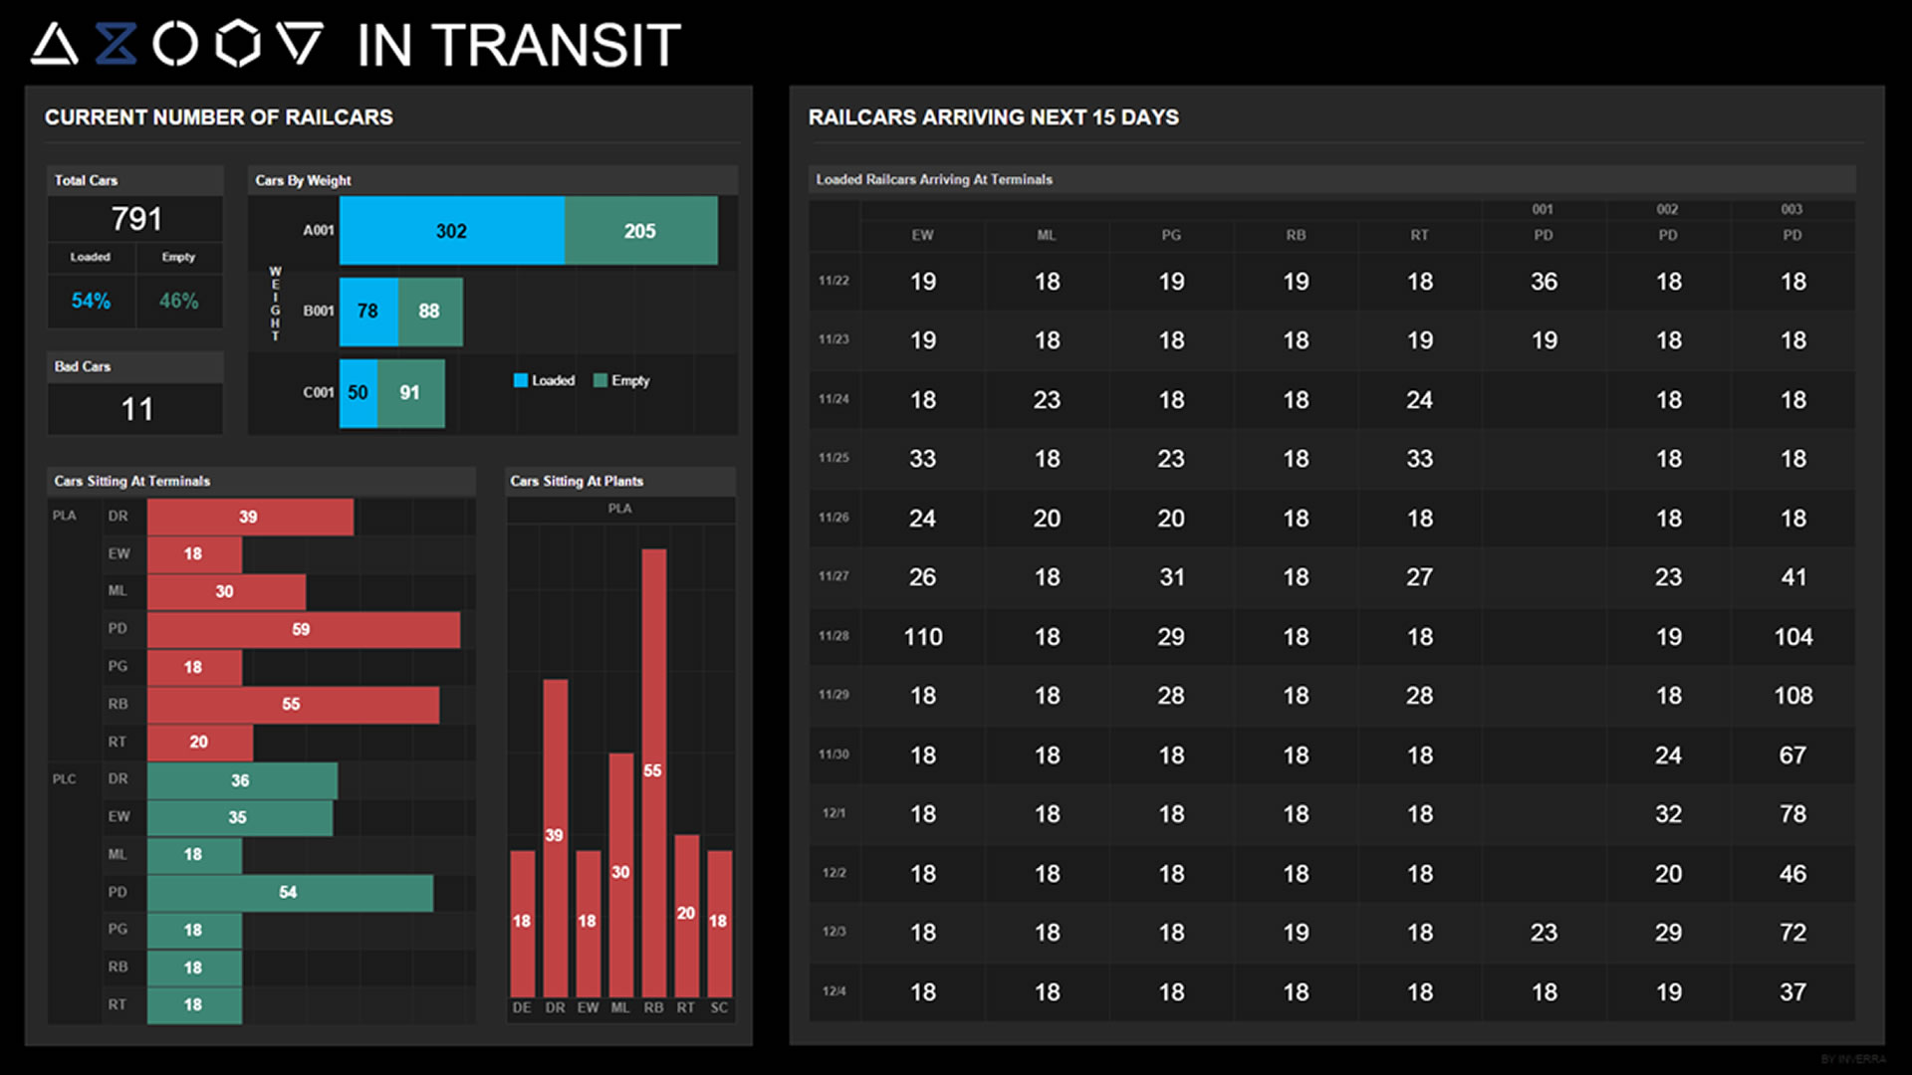This screenshot has width=1912, height=1075.
Task: Select the PLC DR terminal bar 36
Action: (x=242, y=780)
